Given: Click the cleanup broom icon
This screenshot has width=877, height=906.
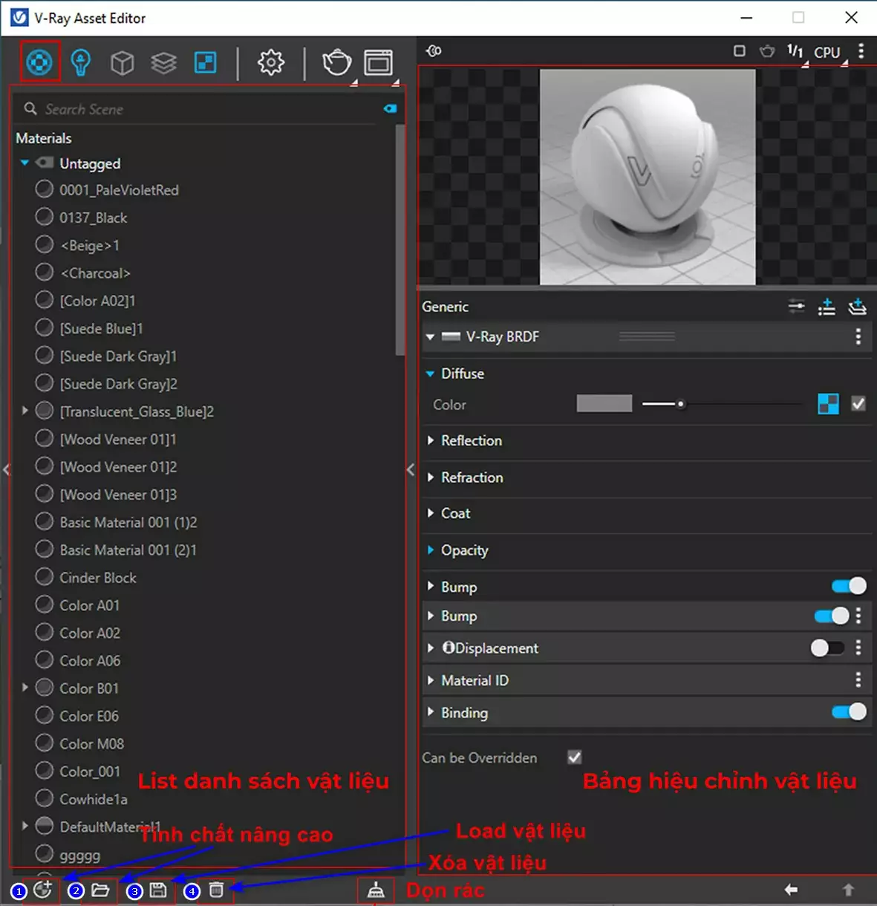Looking at the screenshot, I should tap(375, 890).
